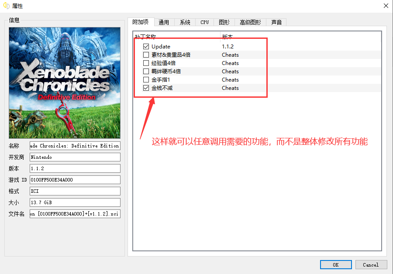This screenshot has height=274, width=393.
Task: Open the 高级图形 tab
Action: [250, 22]
